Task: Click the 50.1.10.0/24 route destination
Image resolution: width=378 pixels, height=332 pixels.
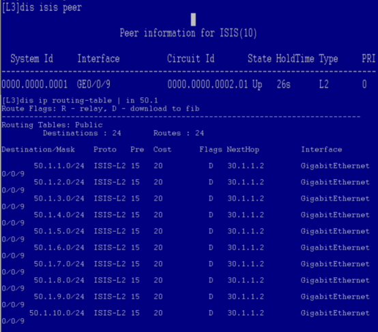Action: pos(57,313)
